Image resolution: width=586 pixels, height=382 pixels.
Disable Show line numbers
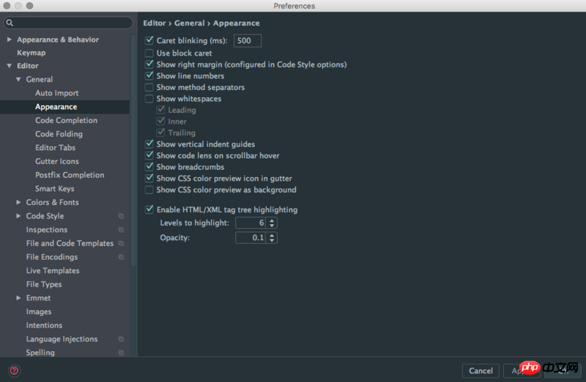click(149, 75)
